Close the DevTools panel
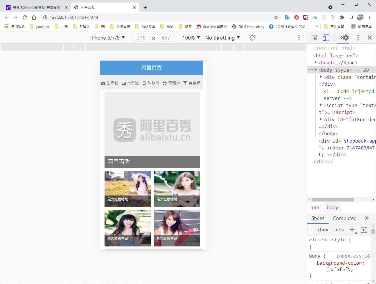This screenshot has width=376, height=284. tap(370, 38)
